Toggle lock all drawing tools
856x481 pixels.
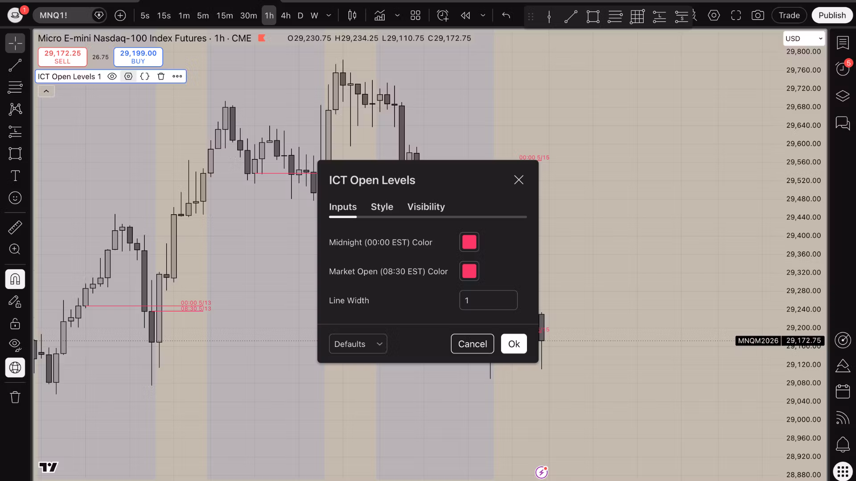15,323
